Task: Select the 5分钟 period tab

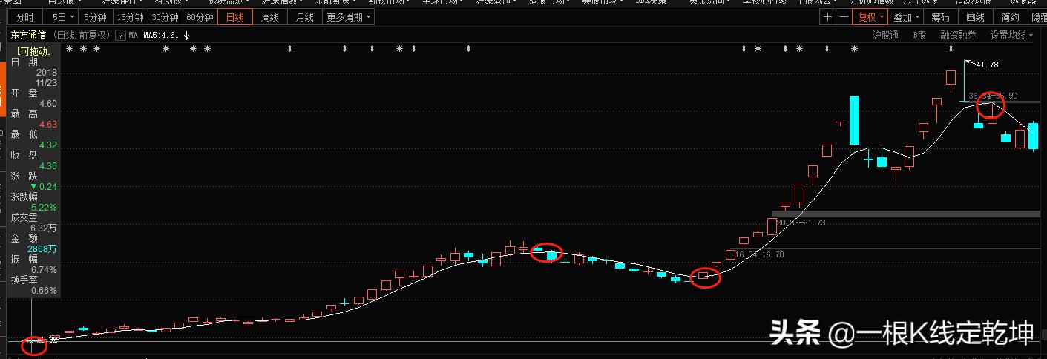Action: click(94, 17)
